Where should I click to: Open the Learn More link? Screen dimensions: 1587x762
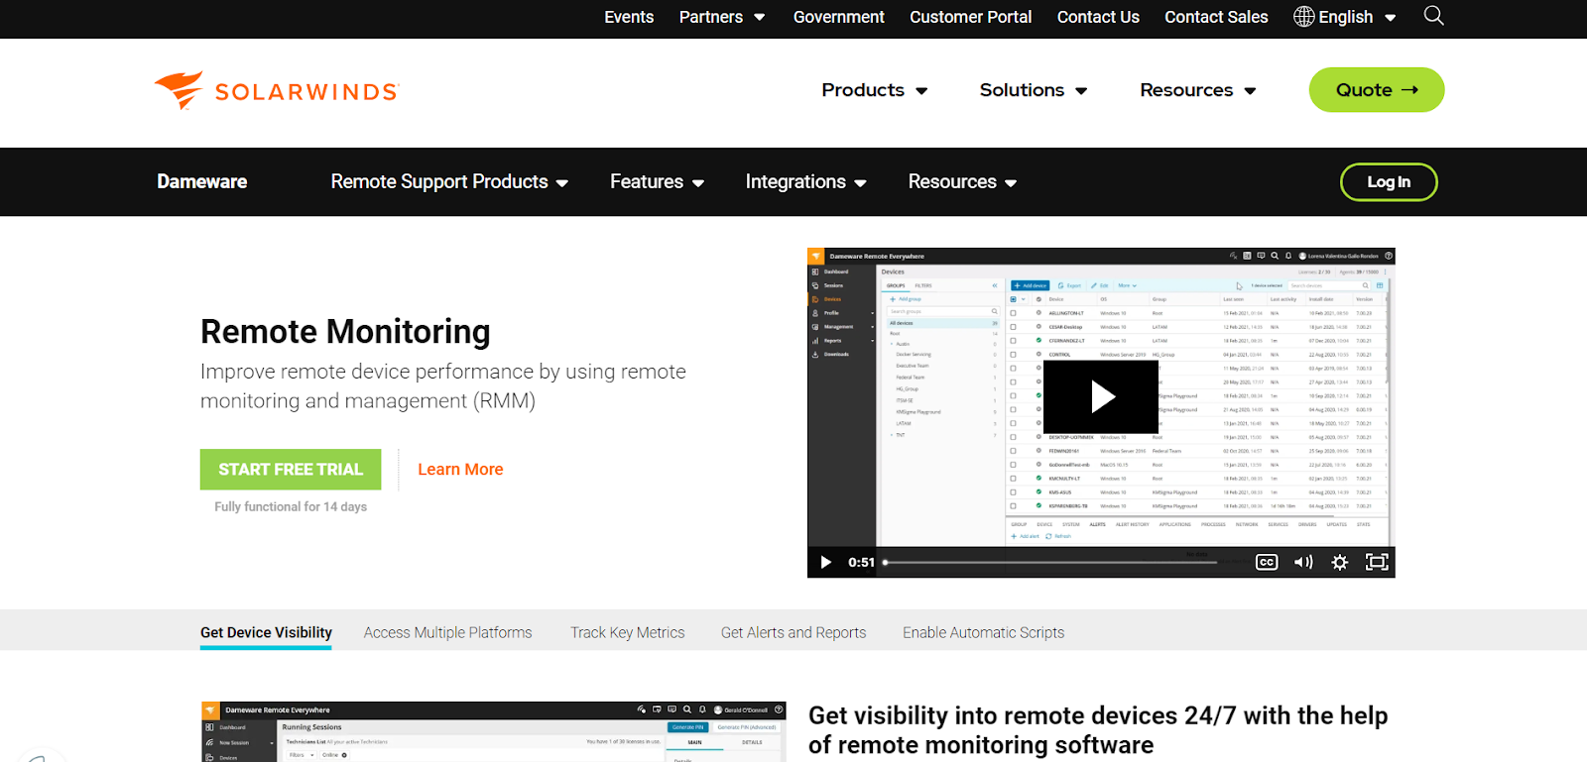(460, 470)
